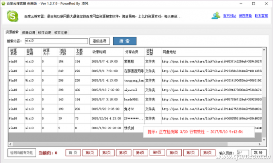The image size is (273, 163).
Task: Go to page 第3页
Action: (124, 153)
